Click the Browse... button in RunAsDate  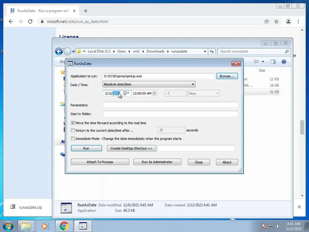pos(227,76)
